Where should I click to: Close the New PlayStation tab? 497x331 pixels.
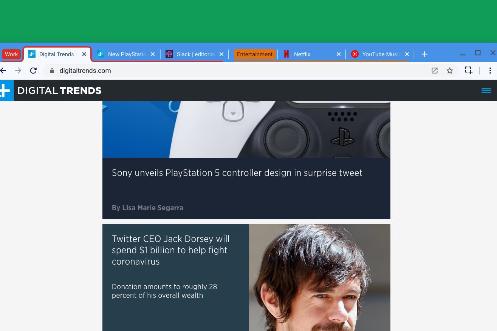click(153, 54)
